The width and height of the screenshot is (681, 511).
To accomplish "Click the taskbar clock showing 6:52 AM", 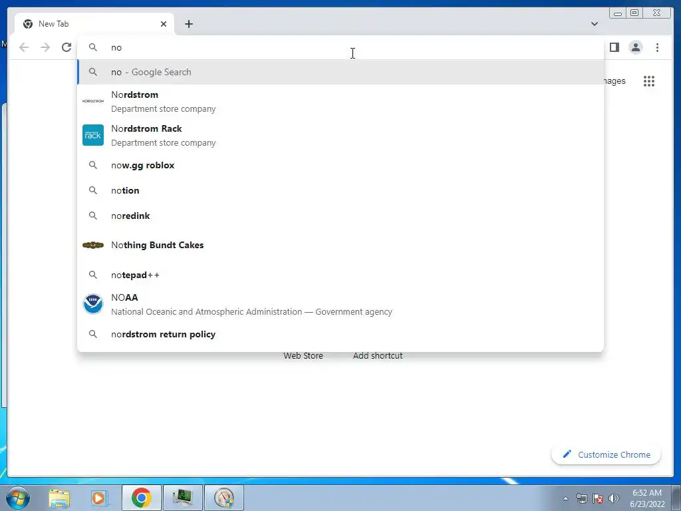I will 647,498.
